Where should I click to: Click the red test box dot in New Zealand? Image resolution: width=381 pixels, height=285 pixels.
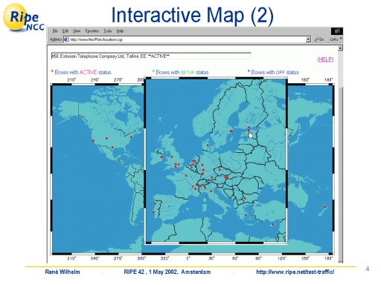pyautogui.click(x=325, y=207)
